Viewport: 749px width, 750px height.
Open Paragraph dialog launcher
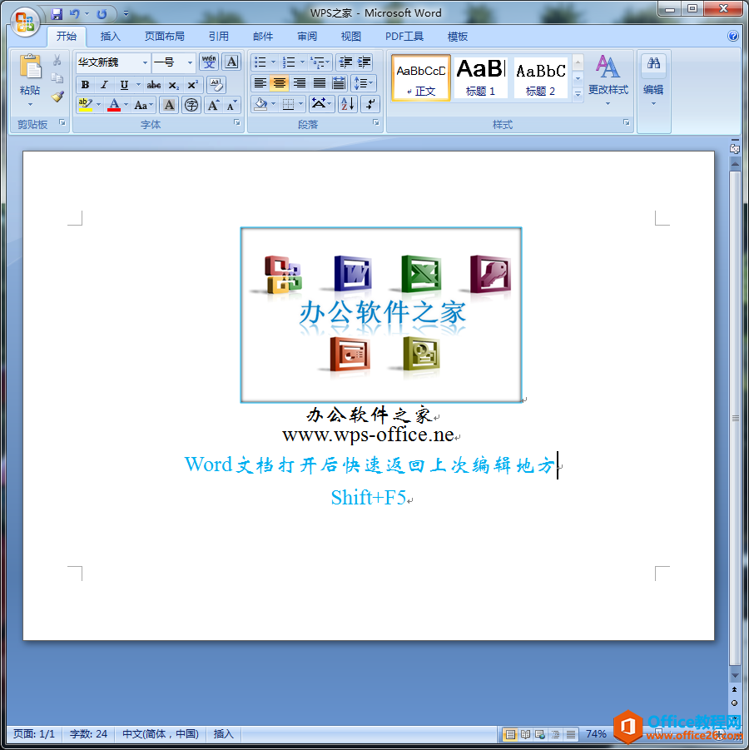click(376, 123)
